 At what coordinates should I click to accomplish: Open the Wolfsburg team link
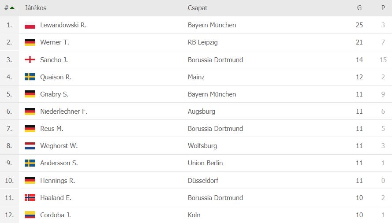point(202,146)
